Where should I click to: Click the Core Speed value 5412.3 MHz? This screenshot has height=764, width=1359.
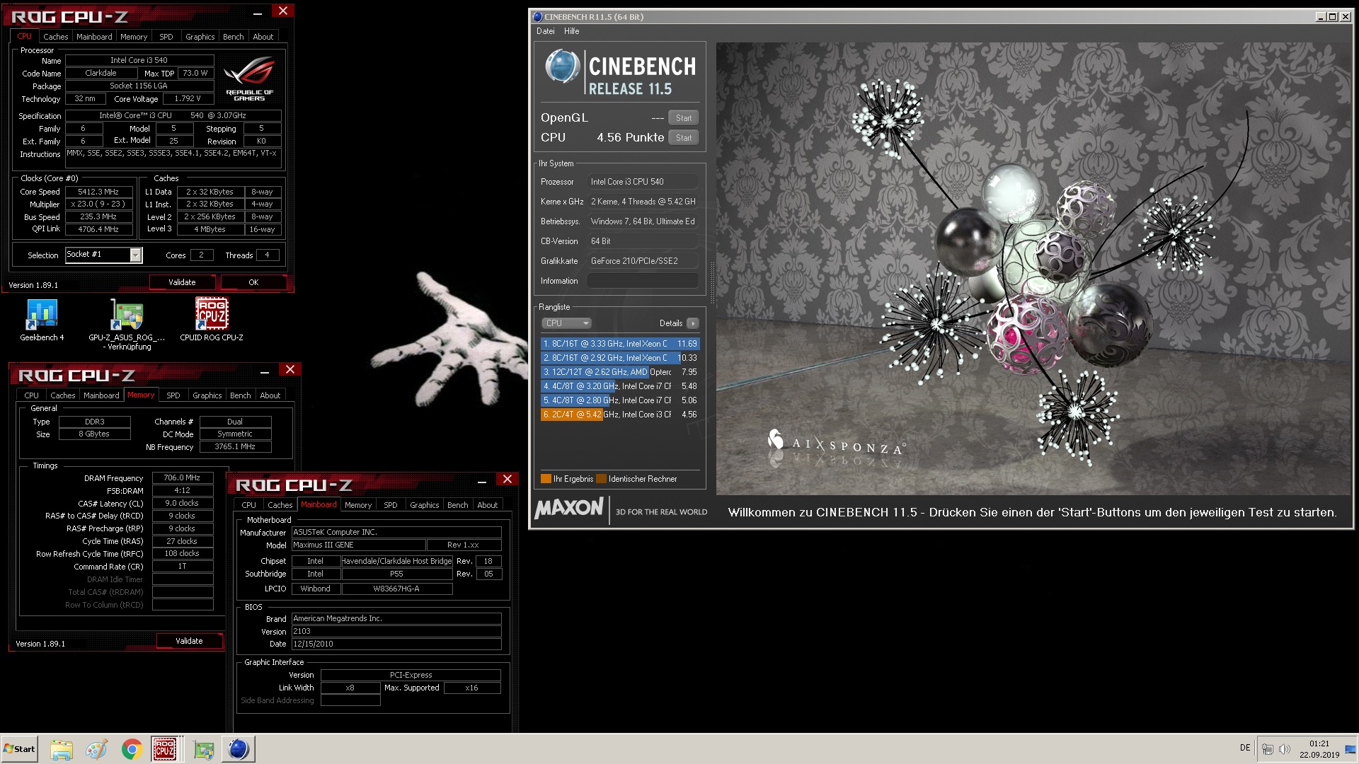coord(98,192)
